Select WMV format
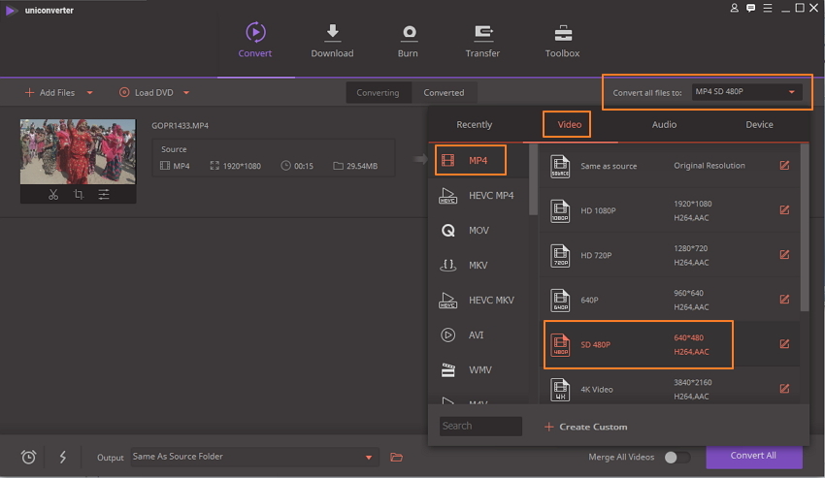Screen dimensions: 825x478 tap(478, 369)
